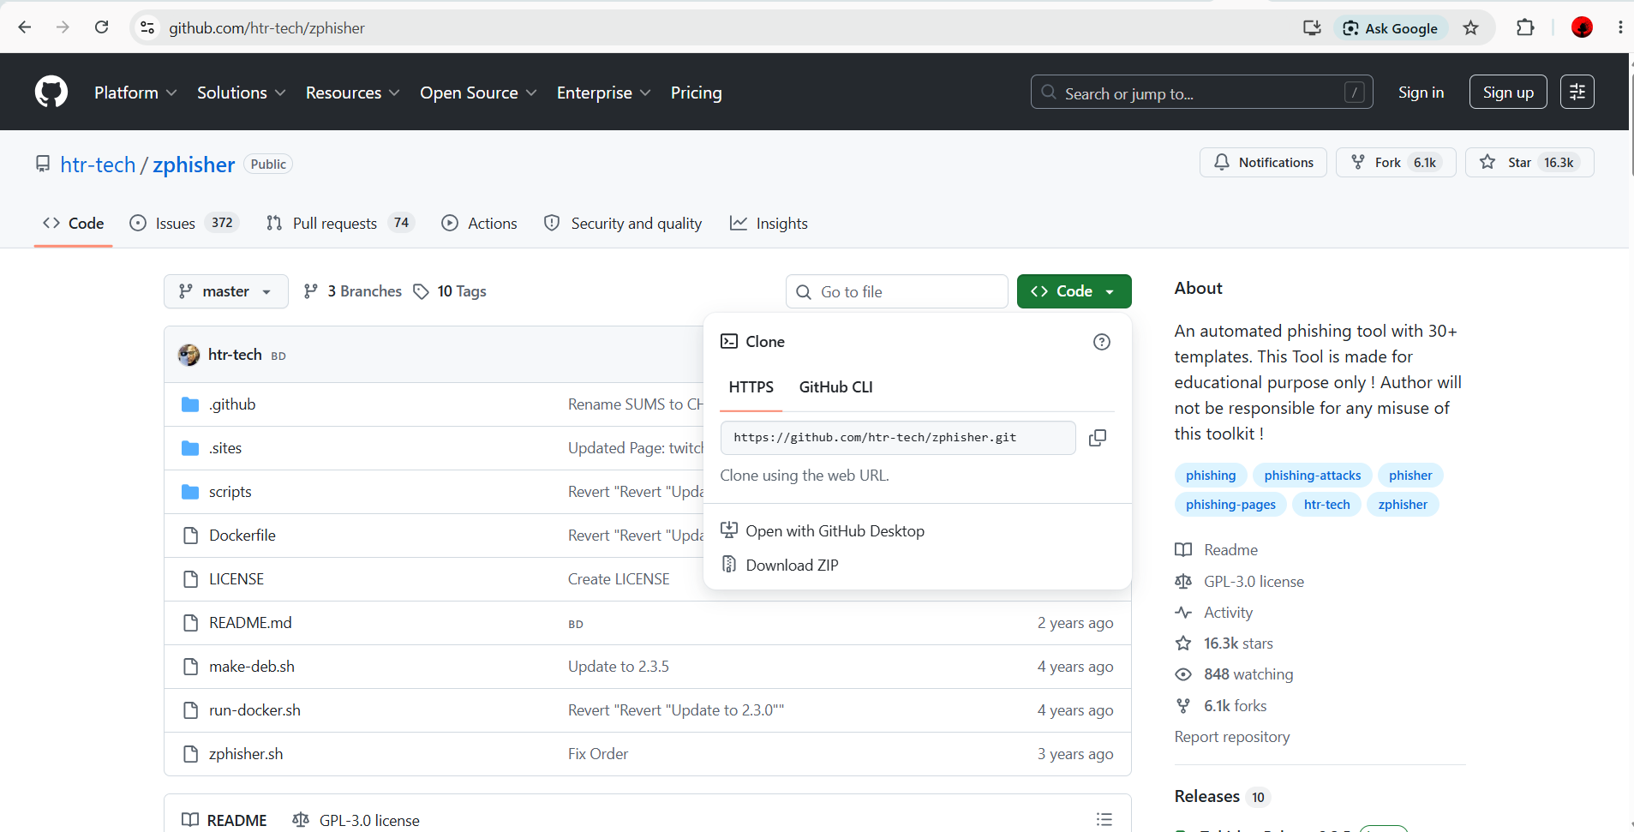Click the Go to file field
The height and width of the screenshot is (832, 1634).
[896, 292]
